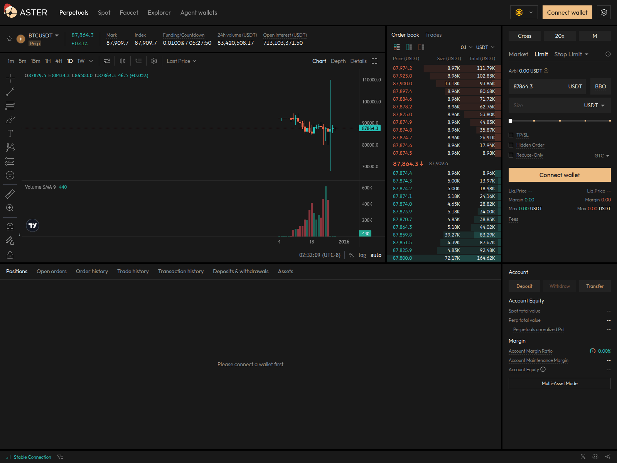Screen dimensions: 617x463
Task: Click the Deposit button
Action: [x=524, y=286]
